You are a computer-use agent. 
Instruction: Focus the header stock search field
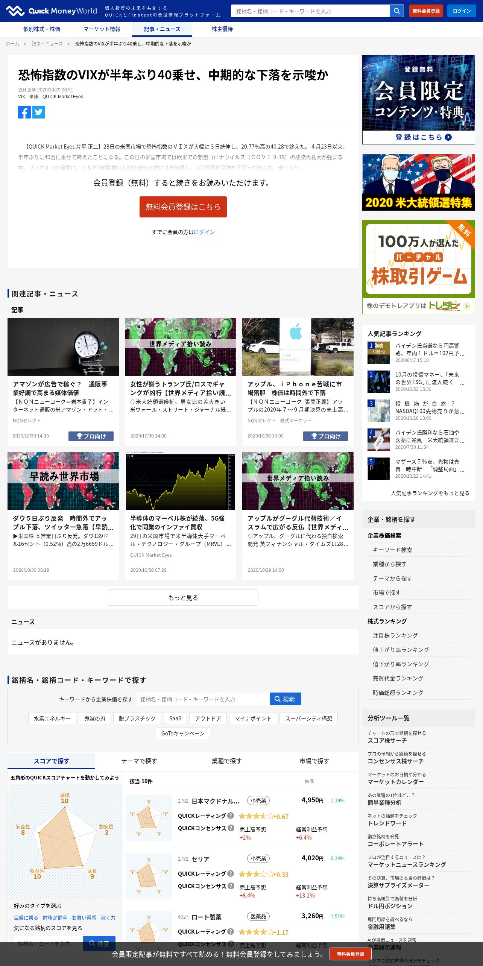pyautogui.click(x=310, y=11)
